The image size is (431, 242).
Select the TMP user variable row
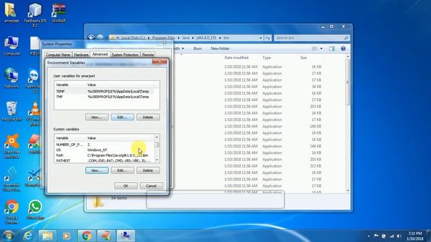click(x=104, y=97)
